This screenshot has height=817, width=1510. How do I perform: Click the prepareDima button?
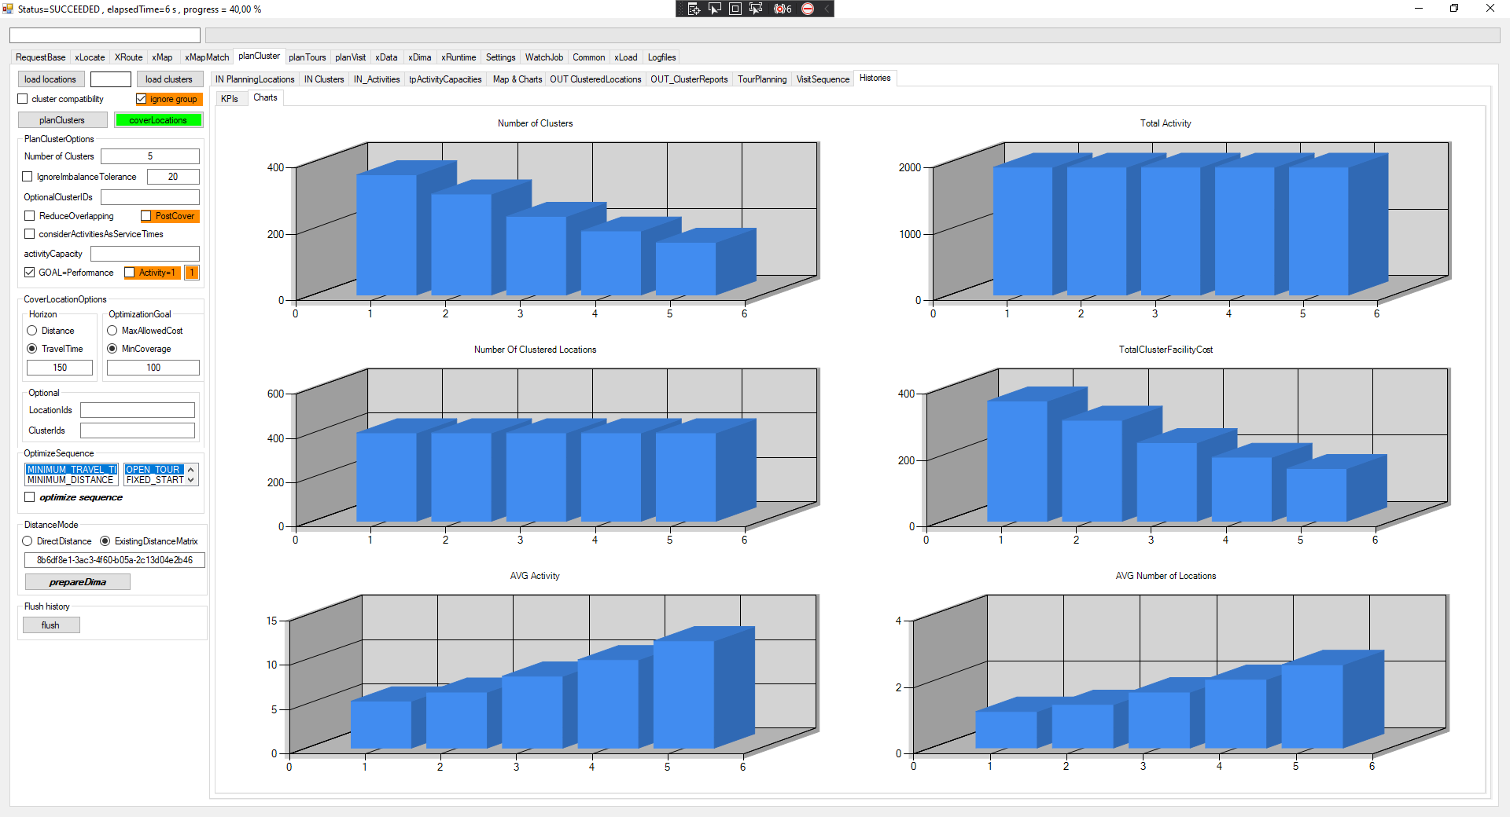coord(77,582)
